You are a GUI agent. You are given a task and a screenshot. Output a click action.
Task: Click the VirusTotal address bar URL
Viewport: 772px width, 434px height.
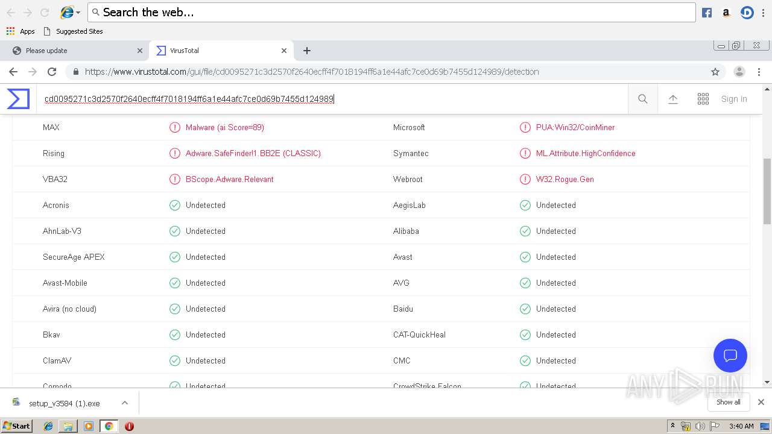tap(312, 72)
